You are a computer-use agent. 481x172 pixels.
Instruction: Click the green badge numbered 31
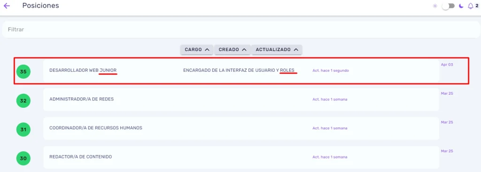click(x=23, y=129)
